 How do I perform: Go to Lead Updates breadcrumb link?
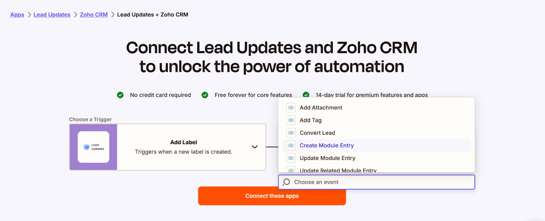pyautogui.click(x=52, y=15)
